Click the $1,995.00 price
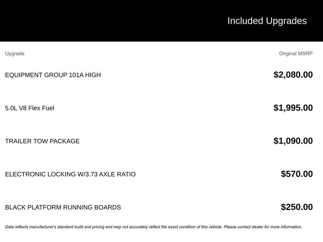 pos(293,108)
